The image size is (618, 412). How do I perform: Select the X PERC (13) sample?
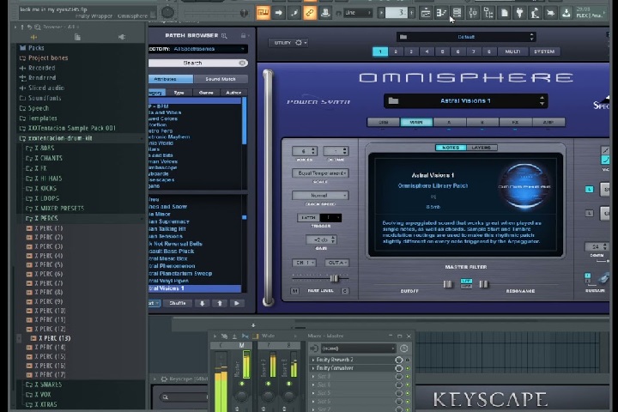tap(54, 338)
